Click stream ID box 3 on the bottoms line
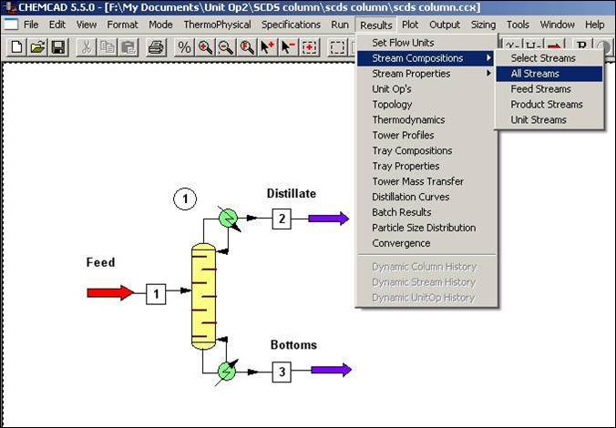Screen dimensions: 616x428 282,372
